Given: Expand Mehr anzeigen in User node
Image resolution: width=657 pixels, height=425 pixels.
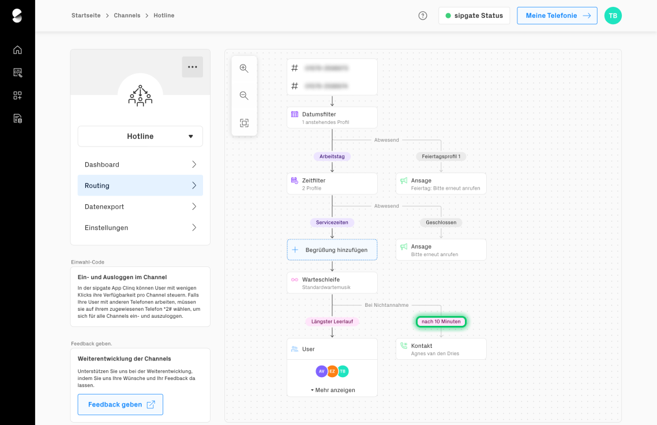Looking at the screenshot, I should [332, 390].
